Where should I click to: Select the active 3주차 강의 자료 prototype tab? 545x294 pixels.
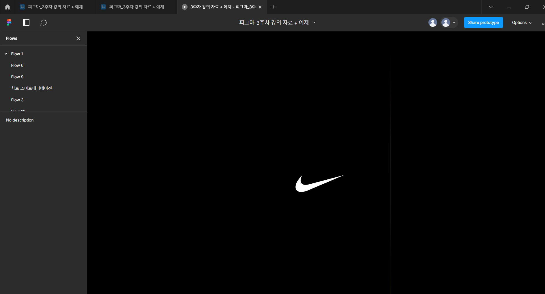click(222, 7)
